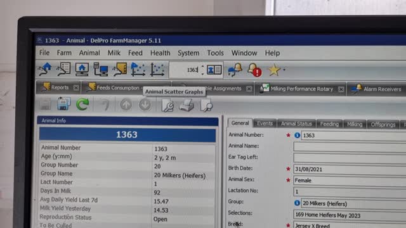Screen dimensions: 406x228
Task: Open the calculator and computer icon
Action: click(x=101, y=69)
